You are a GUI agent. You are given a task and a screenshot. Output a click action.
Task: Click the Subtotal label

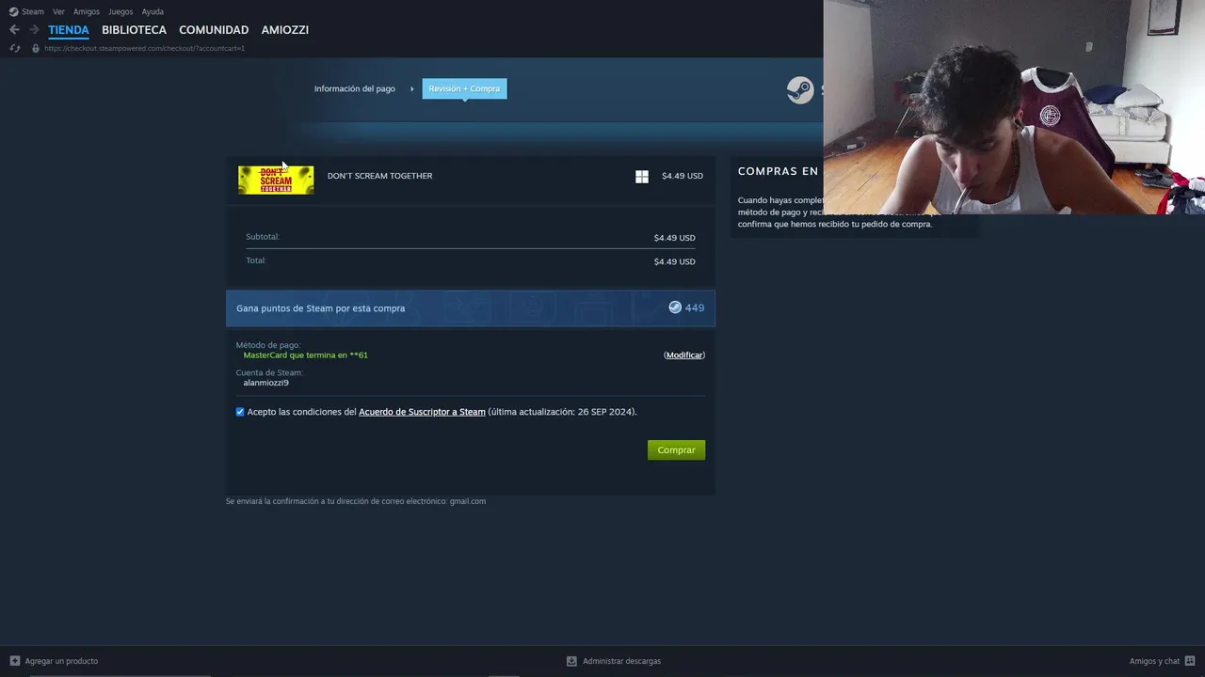click(x=263, y=237)
